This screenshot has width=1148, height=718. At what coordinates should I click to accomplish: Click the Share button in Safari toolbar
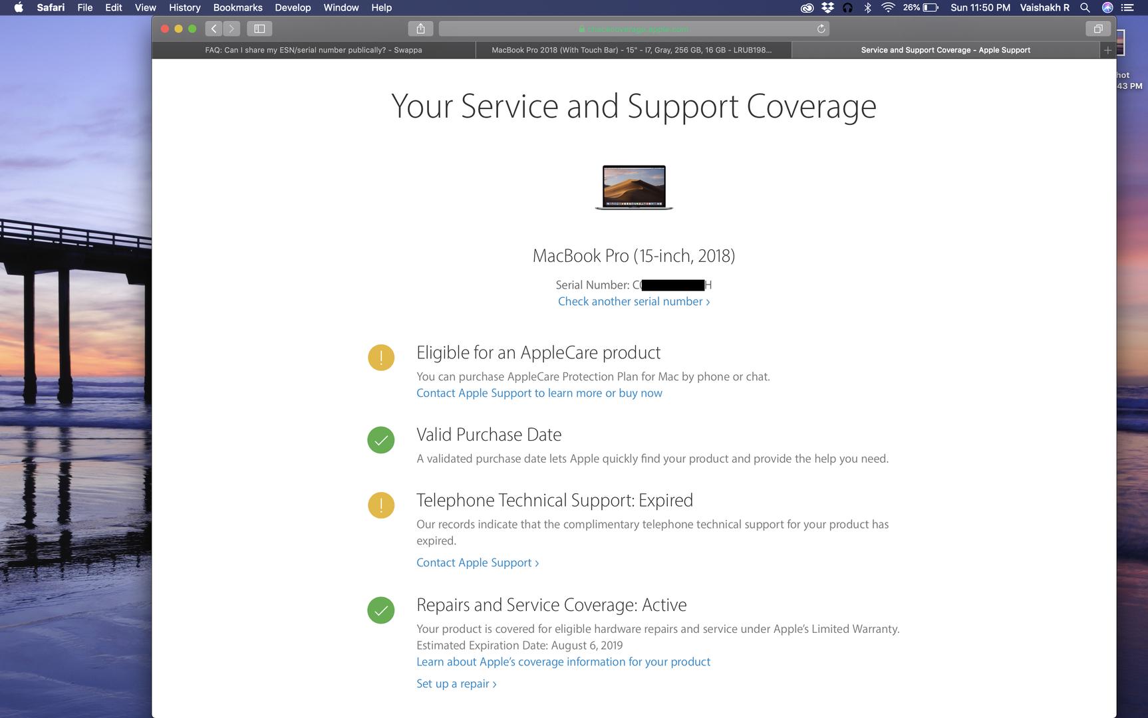[x=420, y=29]
